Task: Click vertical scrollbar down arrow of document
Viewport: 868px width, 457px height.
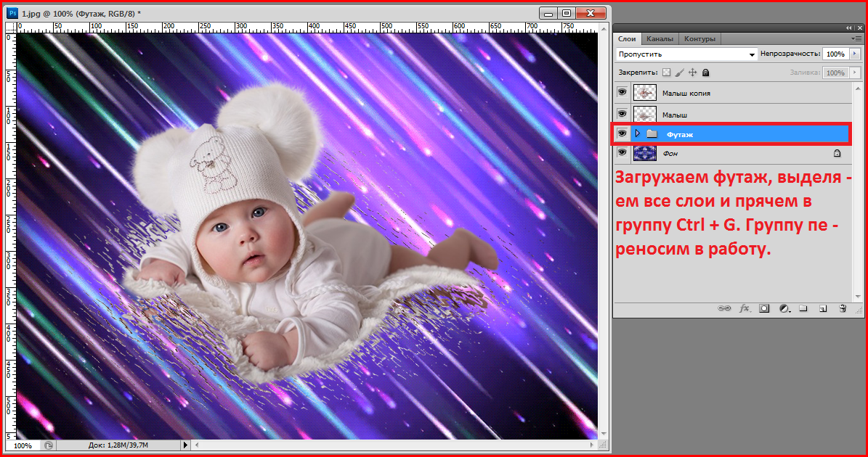Action: 604,435
